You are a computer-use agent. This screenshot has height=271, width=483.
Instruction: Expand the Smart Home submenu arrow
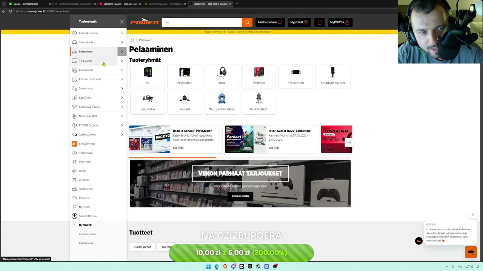point(122,88)
